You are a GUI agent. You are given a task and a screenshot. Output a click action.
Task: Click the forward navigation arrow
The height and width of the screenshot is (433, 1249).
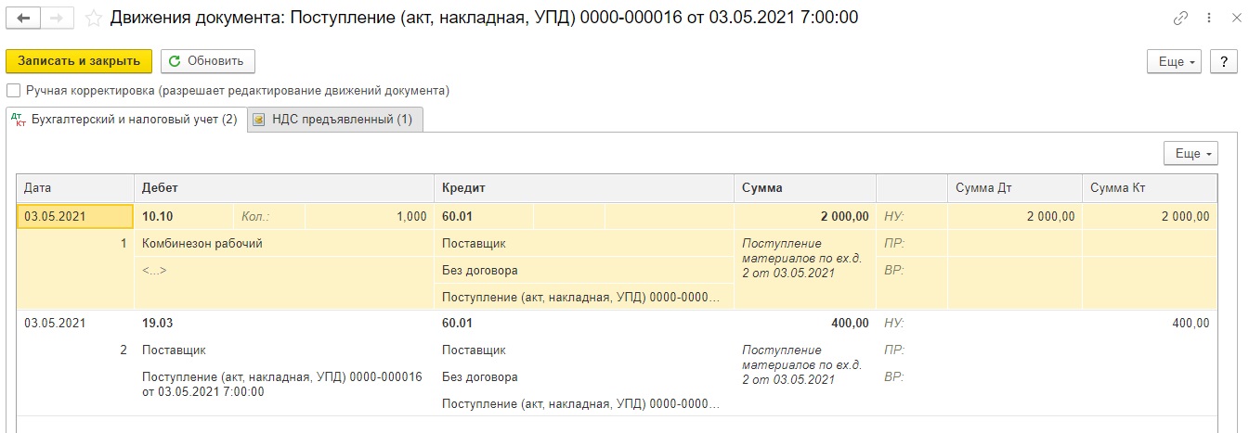57,18
